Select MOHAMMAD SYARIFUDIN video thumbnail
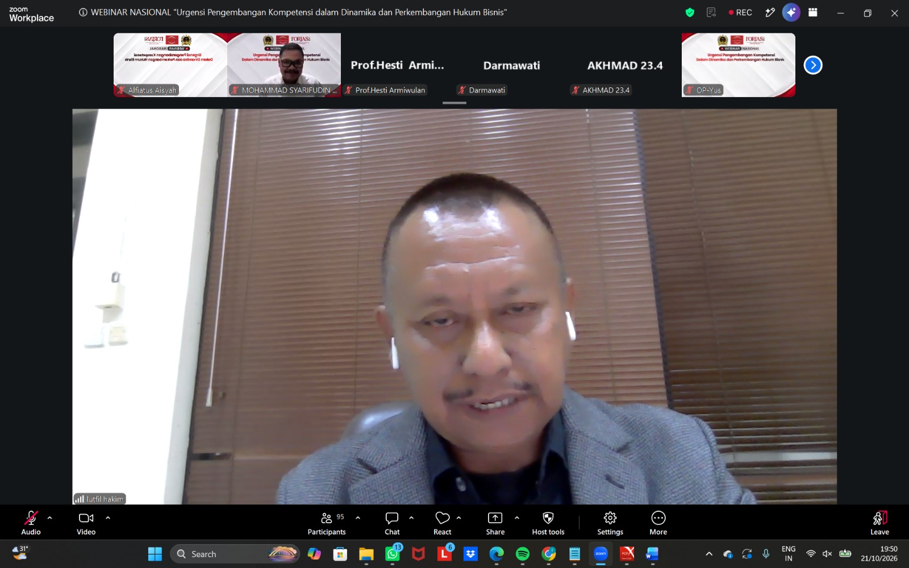The width and height of the screenshot is (909, 568). (x=284, y=65)
